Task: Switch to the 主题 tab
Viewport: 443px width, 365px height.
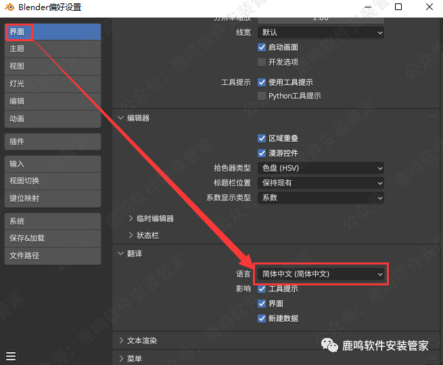Action: 53,49
